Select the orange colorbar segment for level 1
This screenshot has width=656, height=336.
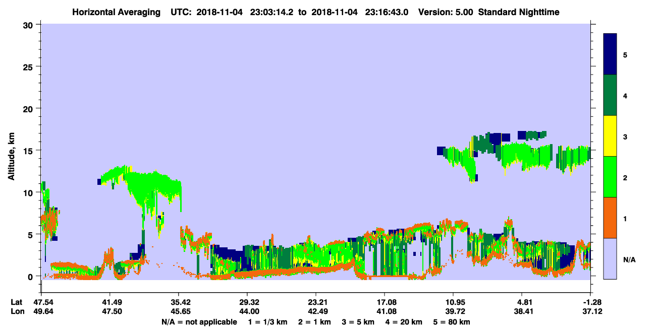pos(610,218)
